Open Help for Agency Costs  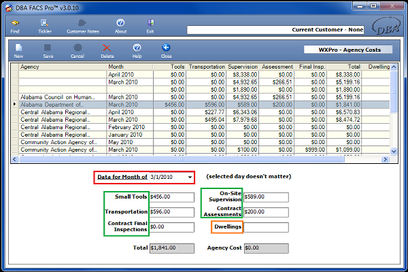pyautogui.click(x=137, y=51)
